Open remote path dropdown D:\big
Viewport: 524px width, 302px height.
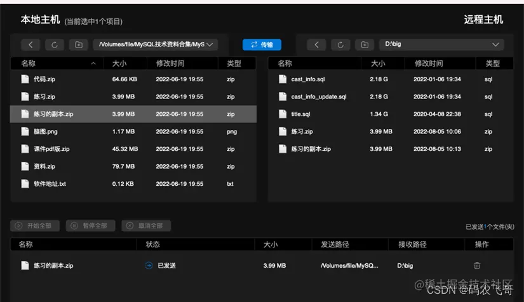[441, 44]
